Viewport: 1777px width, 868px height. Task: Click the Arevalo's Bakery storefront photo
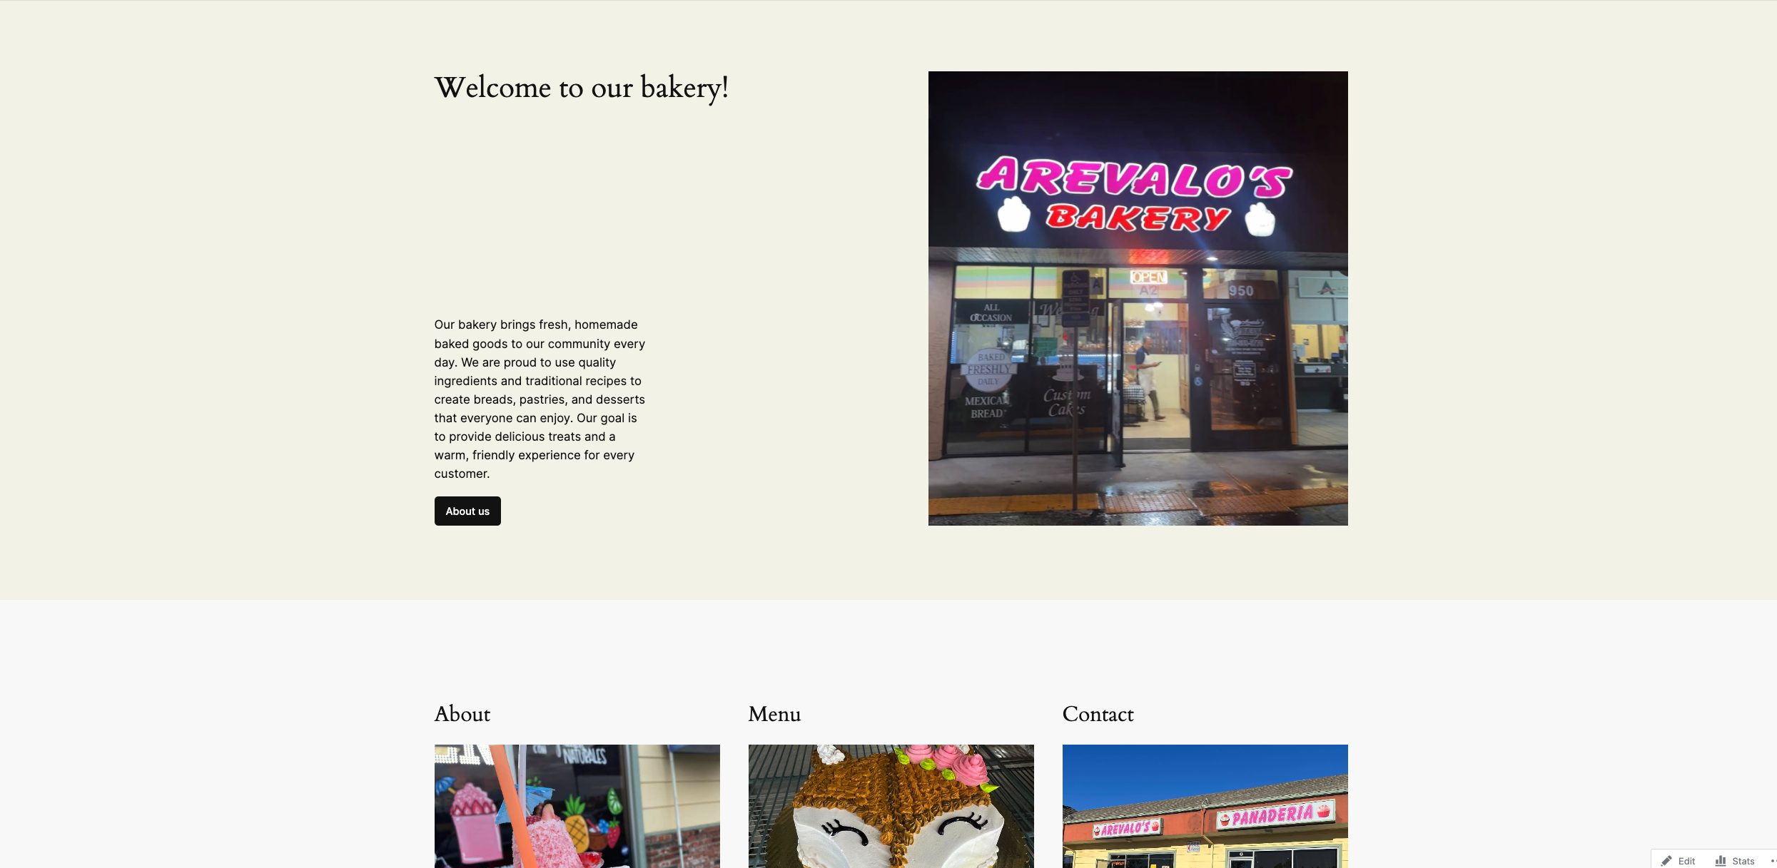tap(1138, 298)
